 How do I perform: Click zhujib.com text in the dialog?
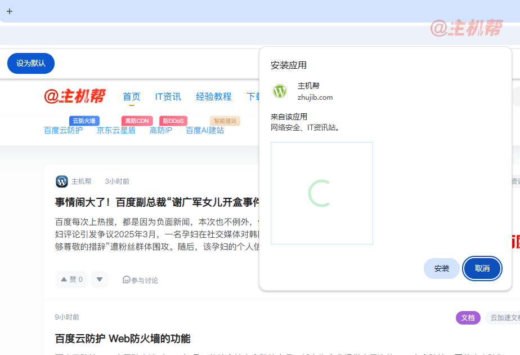click(315, 97)
